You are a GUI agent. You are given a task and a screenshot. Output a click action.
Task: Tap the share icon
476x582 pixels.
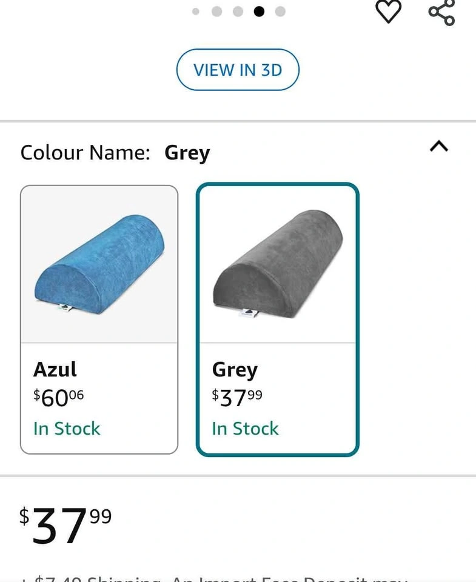441,12
